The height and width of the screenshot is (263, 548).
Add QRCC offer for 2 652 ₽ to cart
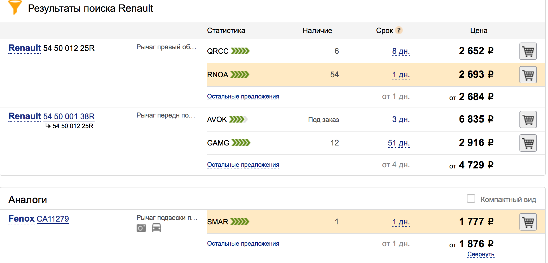[x=528, y=51]
